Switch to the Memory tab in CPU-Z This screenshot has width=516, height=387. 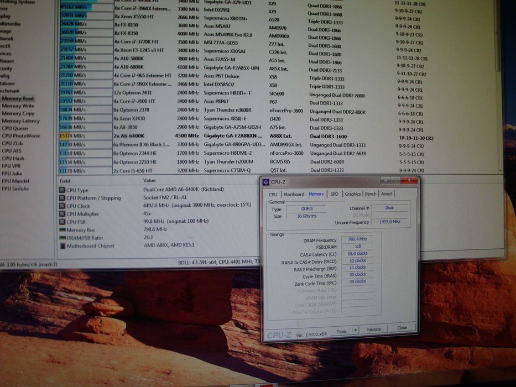tap(316, 194)
